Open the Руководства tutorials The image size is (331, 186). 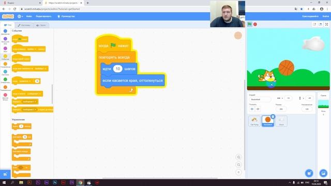click(x=66, y=16)
